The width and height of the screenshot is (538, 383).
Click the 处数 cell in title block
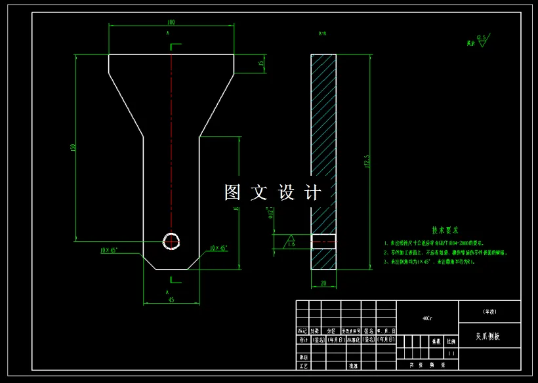pos(316,331)
